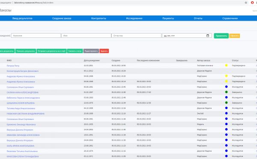The width and height of the screenshot is (257, 159).
Task: Open the Создание заказа menu item
Action: coord(62,18)
